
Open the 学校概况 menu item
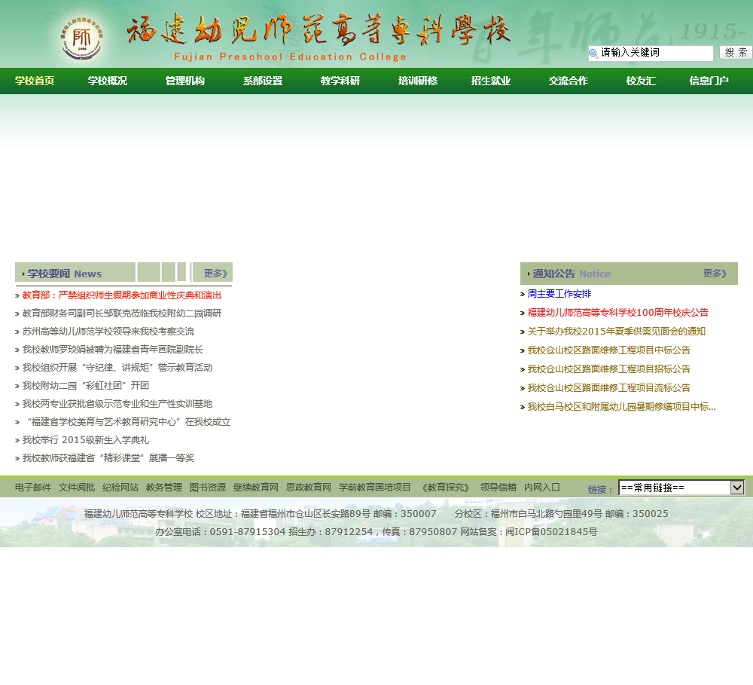click(x=108, y=81)
